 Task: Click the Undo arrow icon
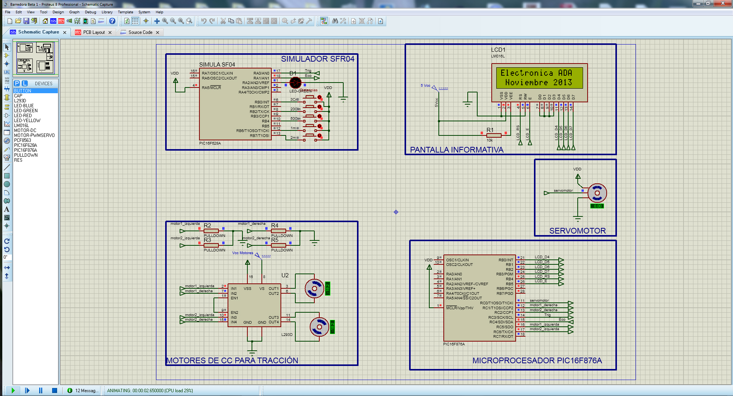click(204, 21)
